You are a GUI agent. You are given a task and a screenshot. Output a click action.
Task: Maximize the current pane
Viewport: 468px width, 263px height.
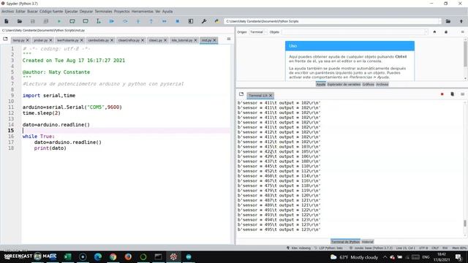(191, 21)
